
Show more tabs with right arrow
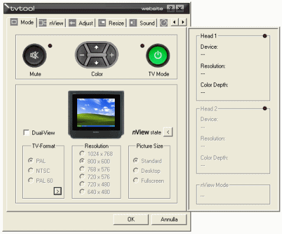pos(183,22)
